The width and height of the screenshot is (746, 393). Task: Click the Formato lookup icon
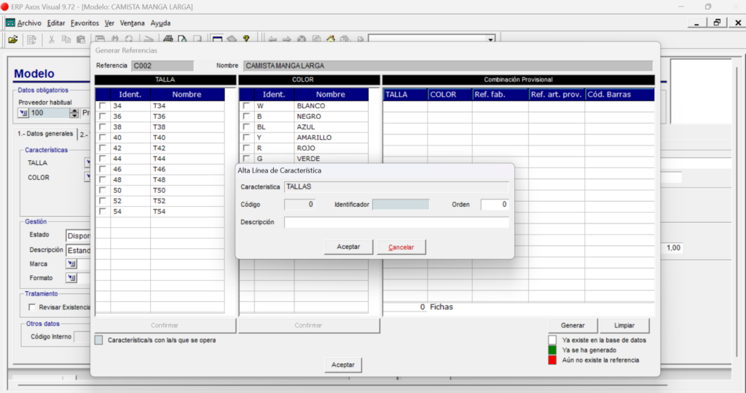pos(71,278)
